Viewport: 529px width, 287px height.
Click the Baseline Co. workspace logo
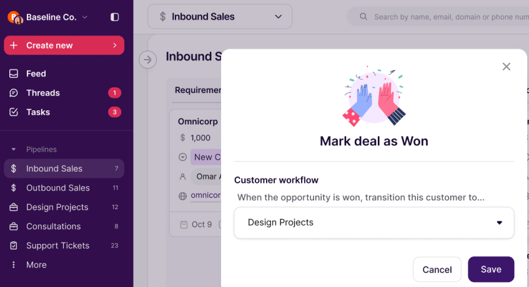15,17
